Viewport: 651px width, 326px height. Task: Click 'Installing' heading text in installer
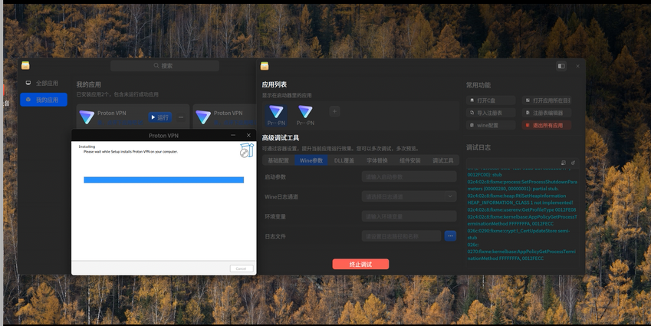tap(87, 147)
